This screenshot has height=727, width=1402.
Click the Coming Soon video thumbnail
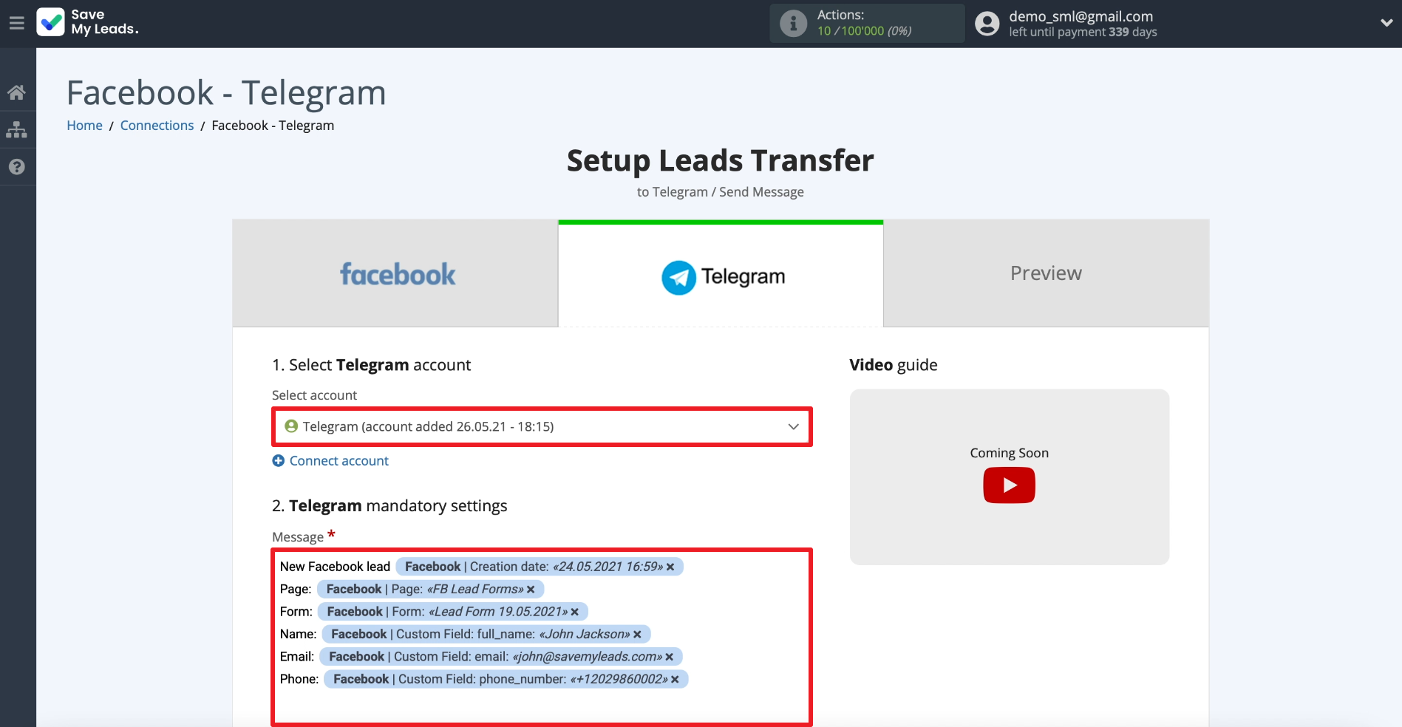(x=1010, y=477)
